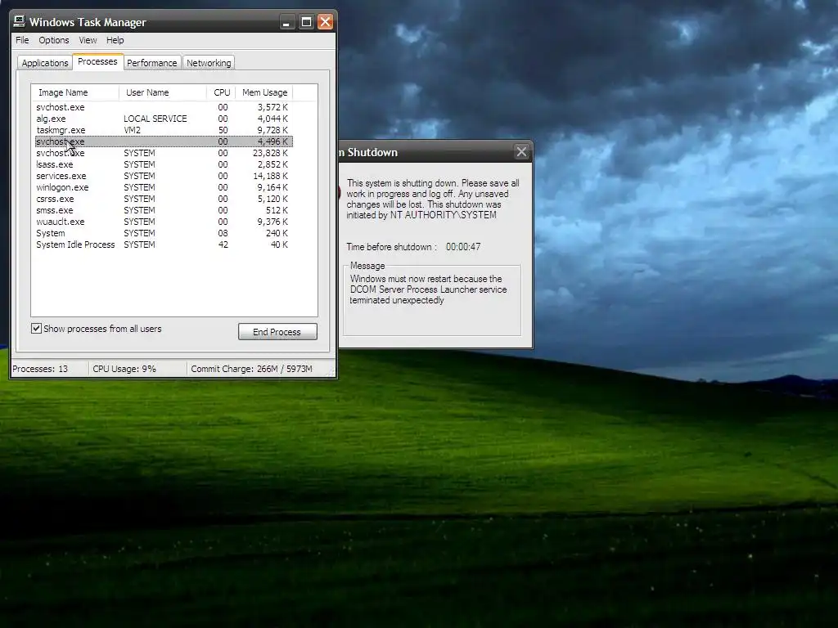
Task: Maximize the Windows Task Manager window
Action: click(x=306, y=22)
